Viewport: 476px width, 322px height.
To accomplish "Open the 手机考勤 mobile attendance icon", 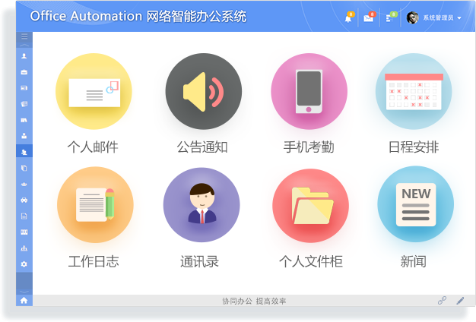I will point(309,91).
